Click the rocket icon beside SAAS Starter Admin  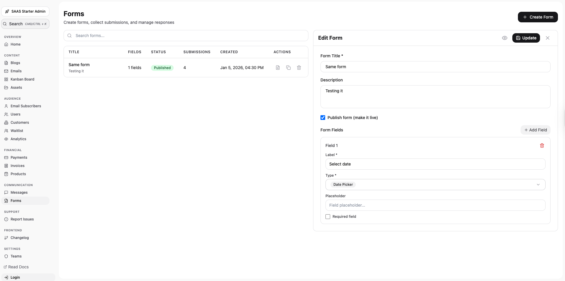point(7,11)
